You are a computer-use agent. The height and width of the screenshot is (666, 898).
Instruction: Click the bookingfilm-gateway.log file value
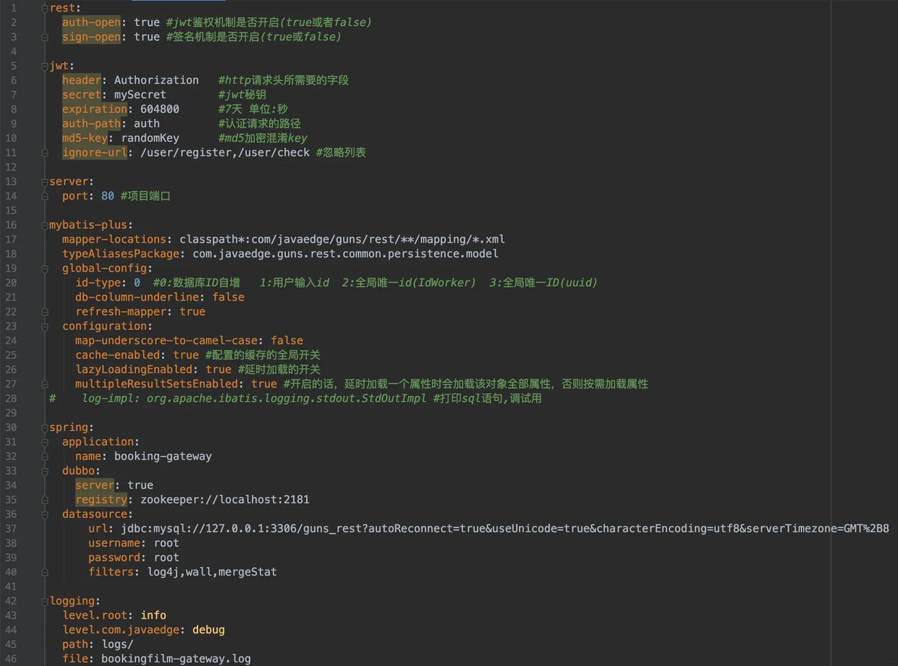[176, 659]
